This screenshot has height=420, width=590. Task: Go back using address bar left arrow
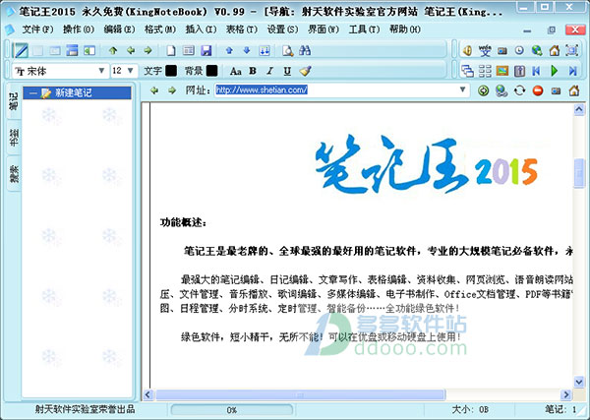coord(154,90)
